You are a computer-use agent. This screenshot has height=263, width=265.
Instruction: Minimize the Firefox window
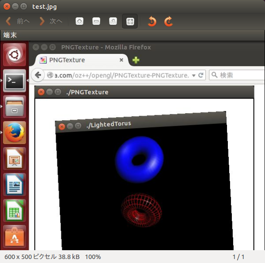[x=44, y=47]
